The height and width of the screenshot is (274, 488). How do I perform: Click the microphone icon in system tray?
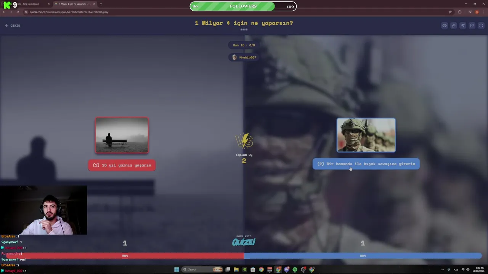[448, 269]
